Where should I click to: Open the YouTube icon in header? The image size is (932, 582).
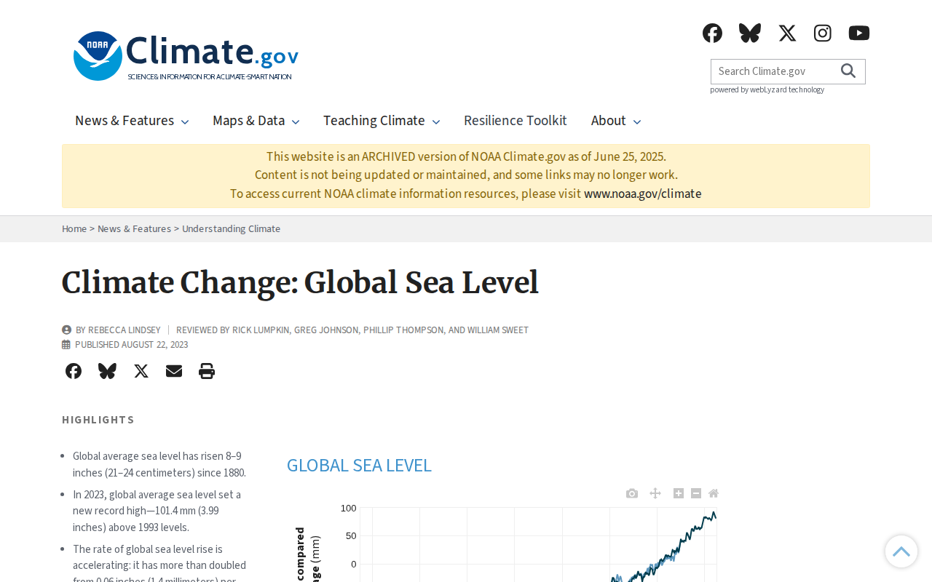(859, 33)
